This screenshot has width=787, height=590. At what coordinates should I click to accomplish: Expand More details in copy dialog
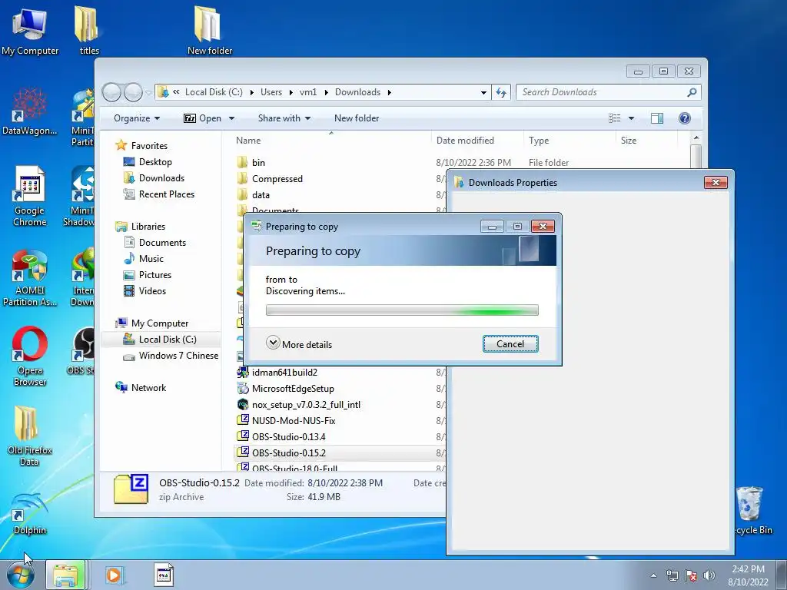click(299, 344)
